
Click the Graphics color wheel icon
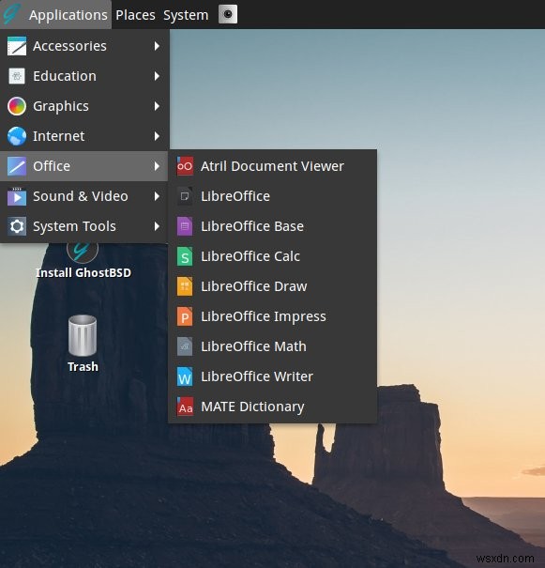(x=17, y=106)
